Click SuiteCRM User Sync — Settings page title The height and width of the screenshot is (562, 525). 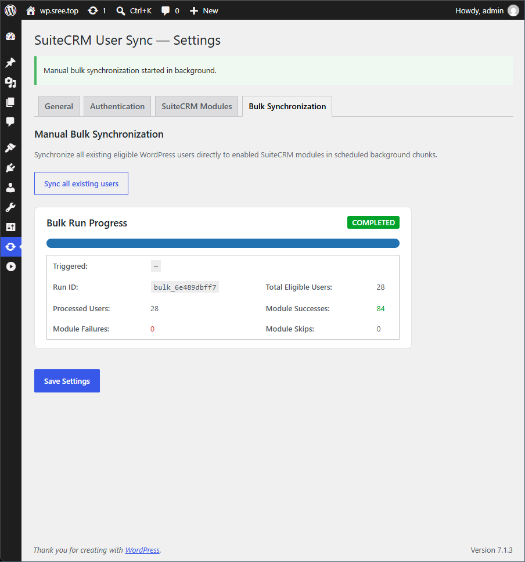click(127, 40)
